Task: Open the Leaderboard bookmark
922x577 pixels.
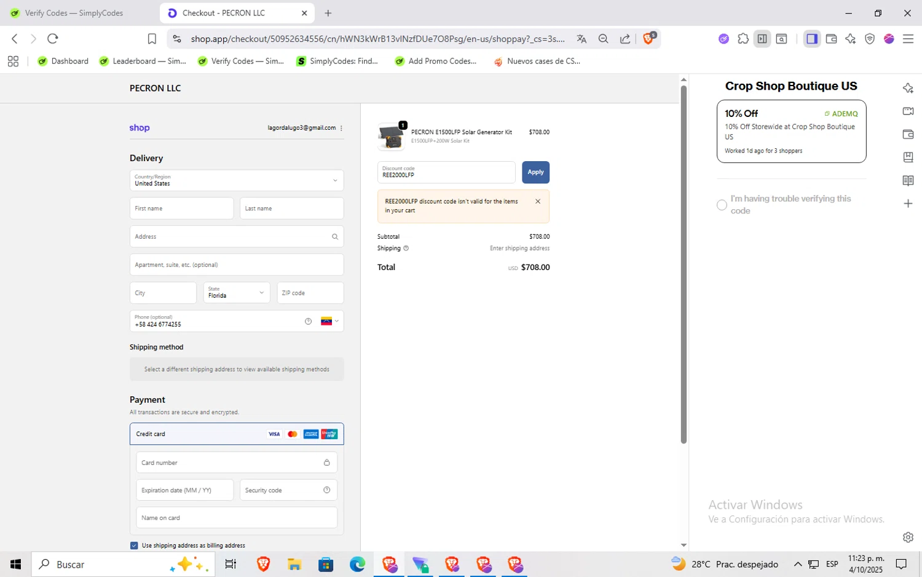Action: coord(143,61)
